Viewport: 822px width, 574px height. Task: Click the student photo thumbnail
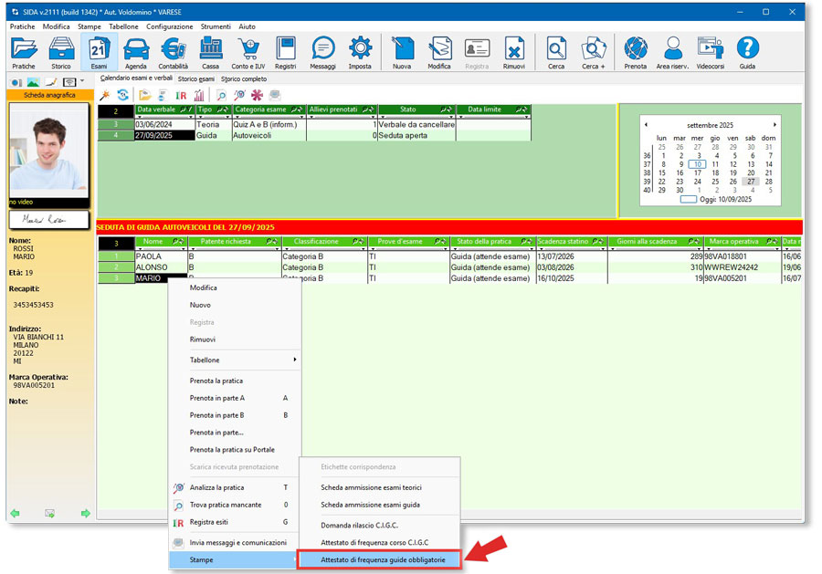point(48,151)
